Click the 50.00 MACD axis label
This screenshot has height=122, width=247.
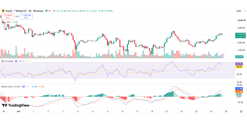tap(239, 85)
